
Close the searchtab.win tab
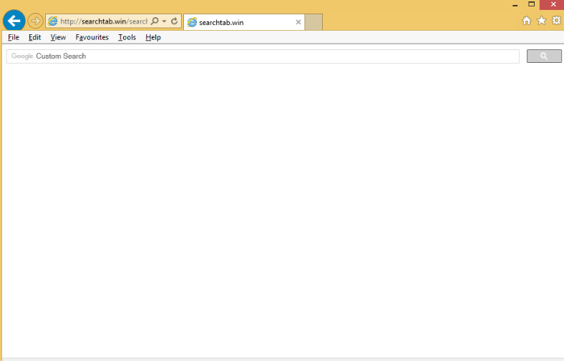[x=298, y=22]
